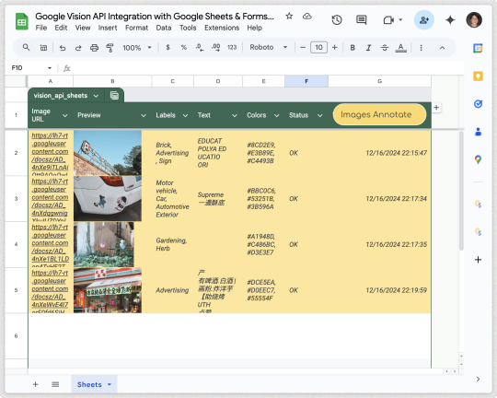The width and height of the screenshot is (497, 398).
Task: Click the storefront preview thumbnail row 5
Action: point(108,290)
